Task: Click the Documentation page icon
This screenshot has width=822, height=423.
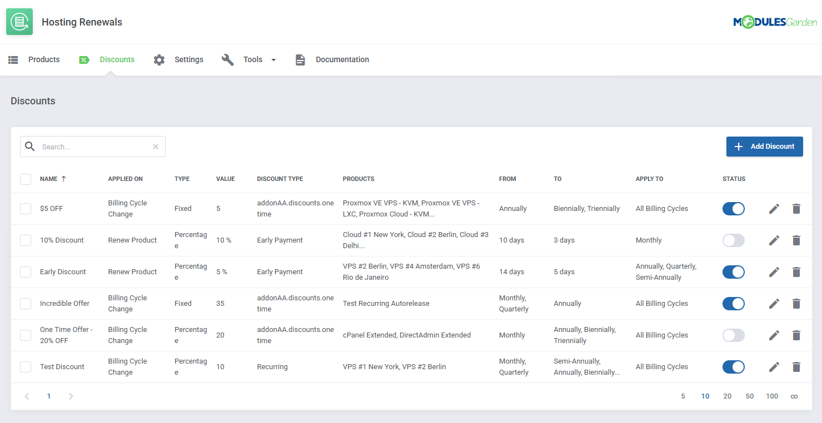Action: [x=300, y=59]
